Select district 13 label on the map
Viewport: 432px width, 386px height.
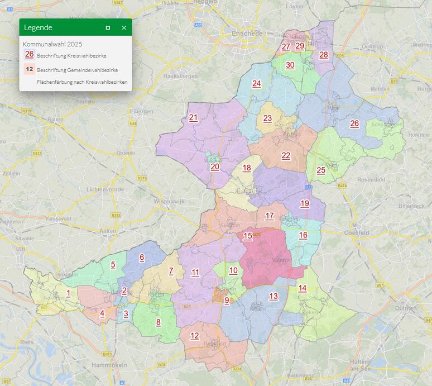coord(273,296)
